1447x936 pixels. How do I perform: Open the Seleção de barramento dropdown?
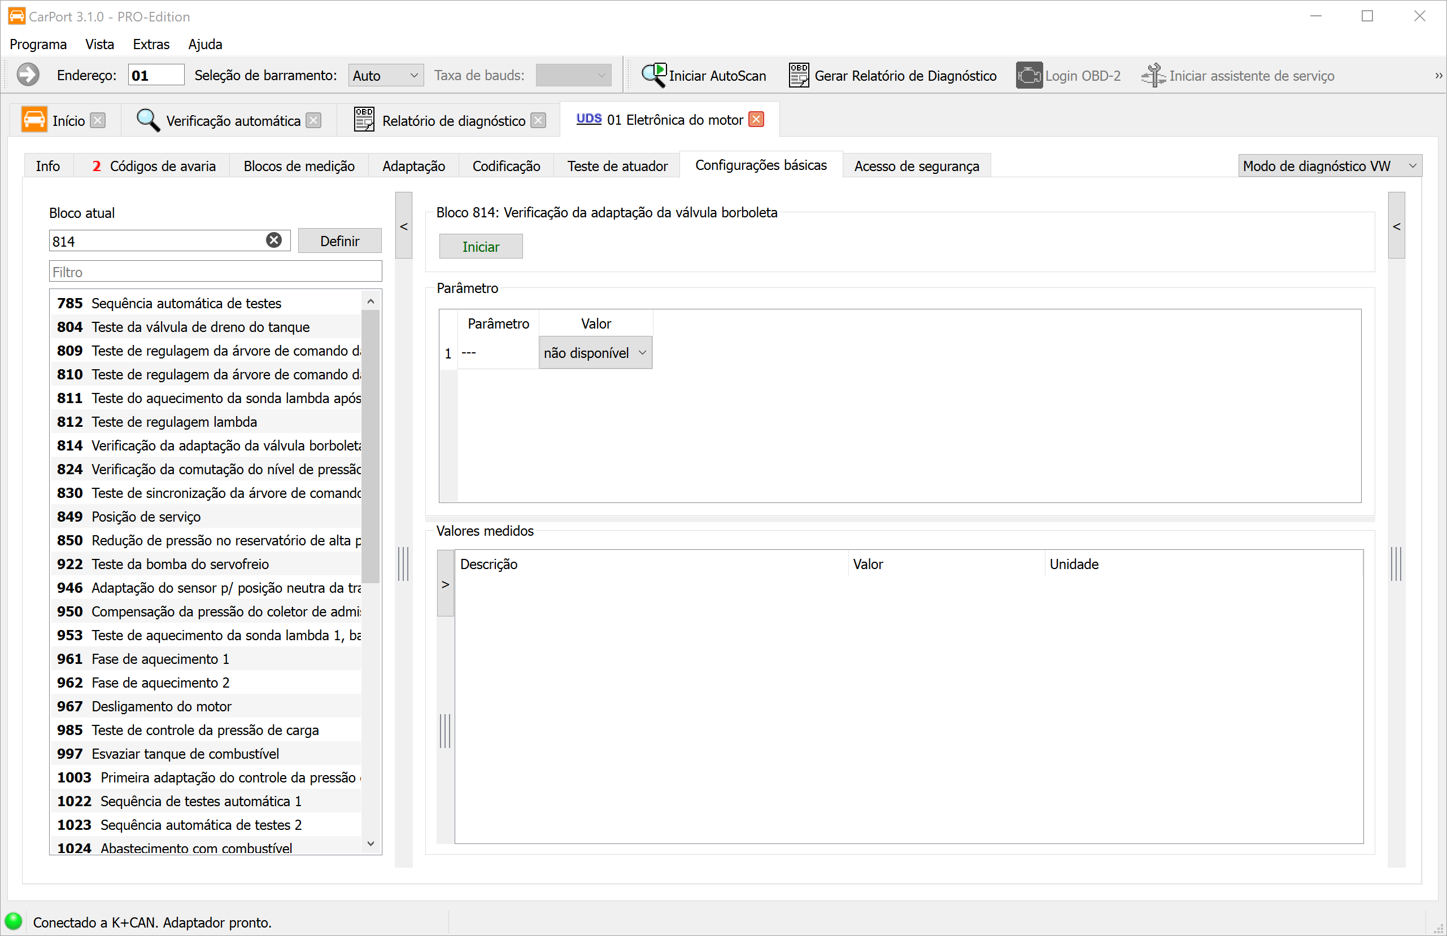tap(385, 76)
